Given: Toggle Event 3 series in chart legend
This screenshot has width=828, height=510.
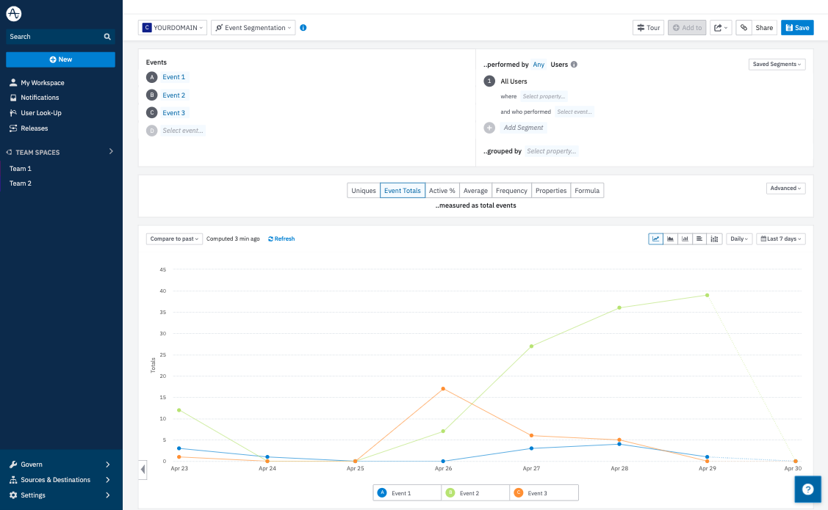Looking at the screenshot, I should pyautogui.click(x=544, y=492).
